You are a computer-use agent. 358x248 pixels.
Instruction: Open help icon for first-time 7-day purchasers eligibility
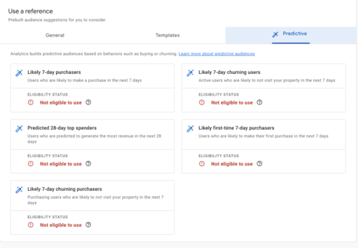pyautogui.click(x=259, y=164)
